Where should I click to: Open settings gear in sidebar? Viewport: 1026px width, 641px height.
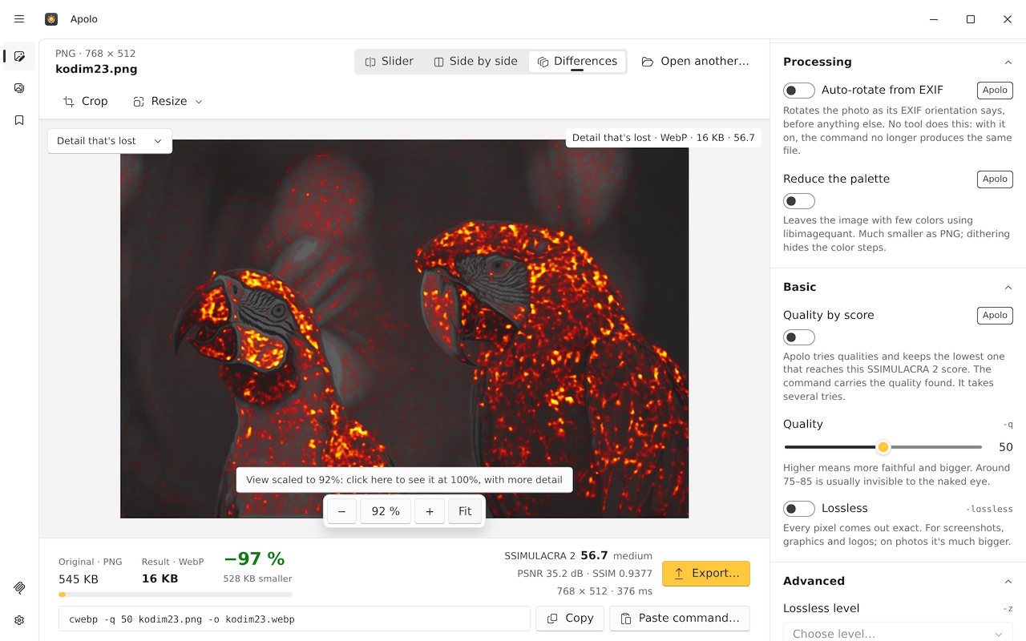tap(19, 620)
